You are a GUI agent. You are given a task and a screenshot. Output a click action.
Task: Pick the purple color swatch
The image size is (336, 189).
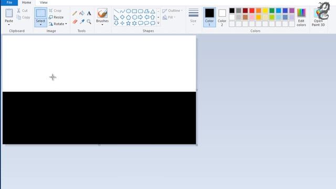pos(292,10)
